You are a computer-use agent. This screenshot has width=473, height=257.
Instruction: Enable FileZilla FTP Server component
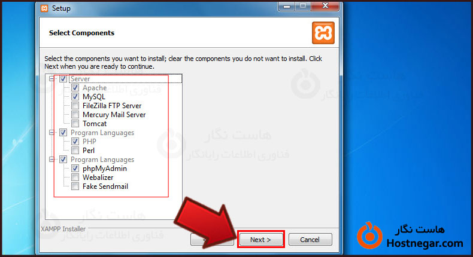(x=75, y=106)
